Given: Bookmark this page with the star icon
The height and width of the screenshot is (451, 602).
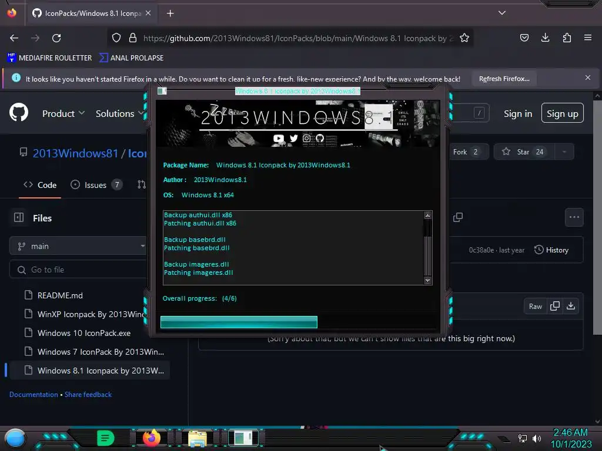Looking at the screenshot, I should tap(464, 38).
